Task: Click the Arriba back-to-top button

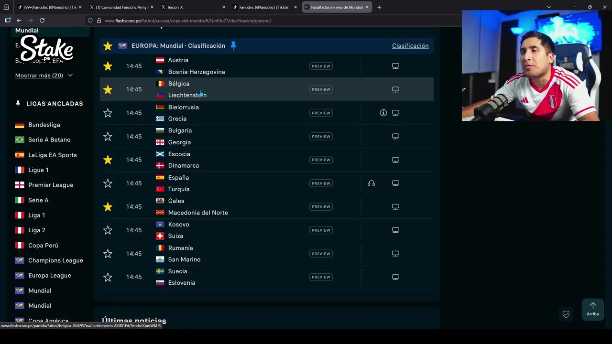Action: click(x=593, y=309)
